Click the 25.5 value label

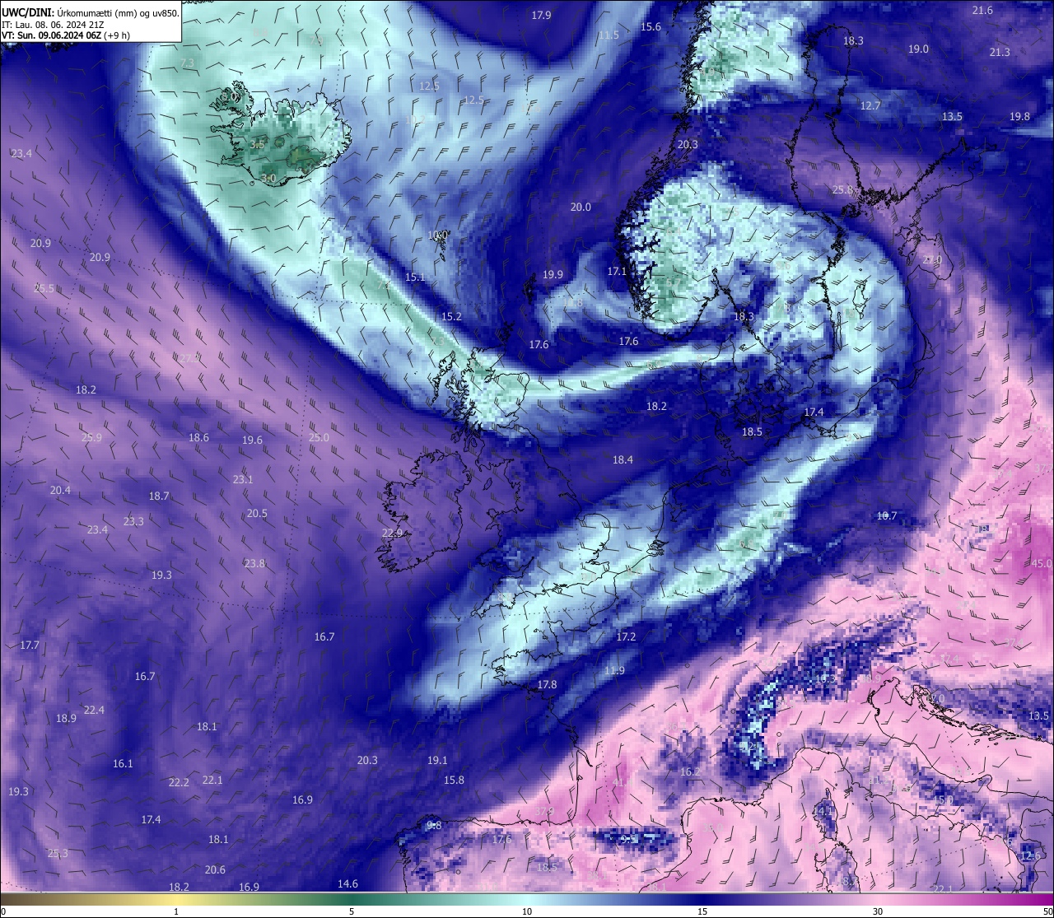(44, 289)
